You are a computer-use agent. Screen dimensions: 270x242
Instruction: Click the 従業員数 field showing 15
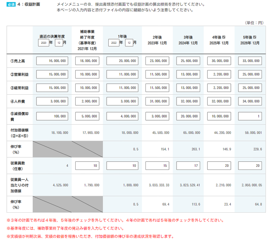tap(158, 165)
